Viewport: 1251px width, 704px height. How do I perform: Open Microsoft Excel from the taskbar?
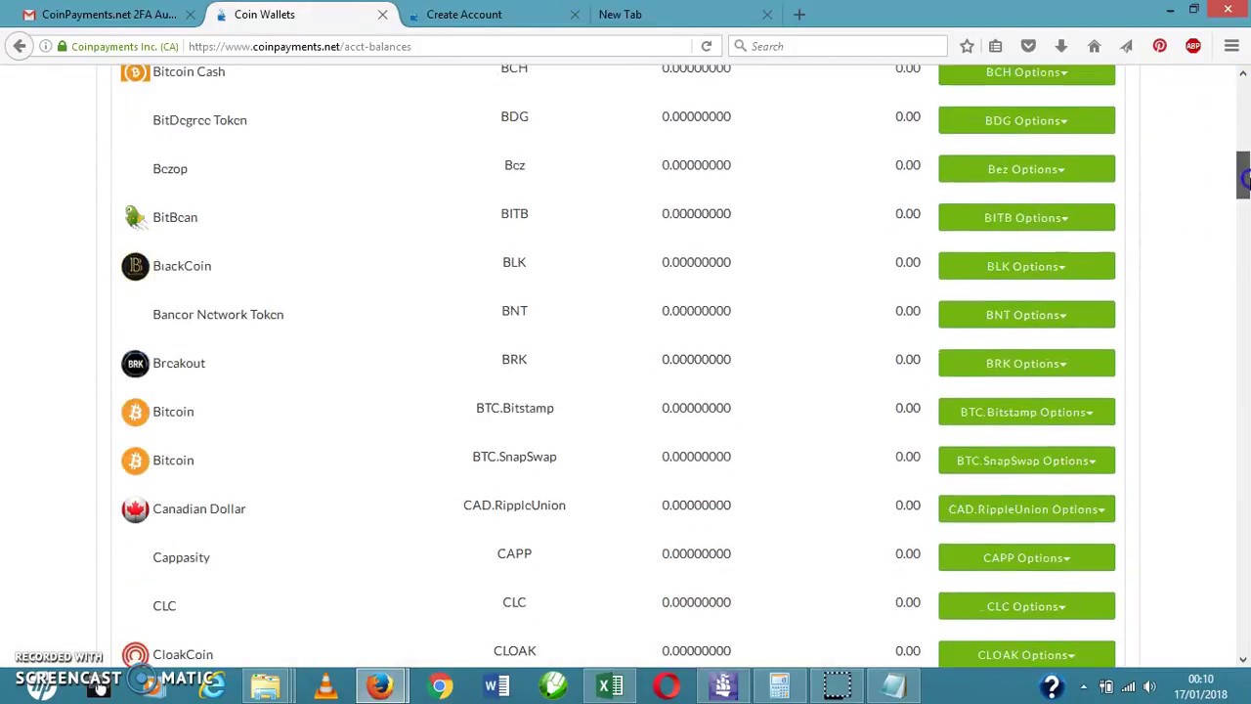[x=610, y=686]
